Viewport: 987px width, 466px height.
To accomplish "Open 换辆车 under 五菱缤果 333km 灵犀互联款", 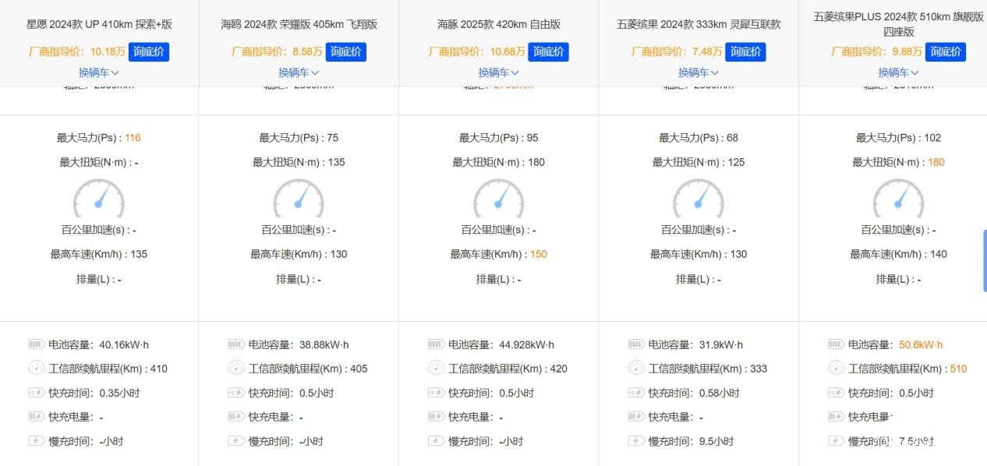I will click(x=699, y=72).
